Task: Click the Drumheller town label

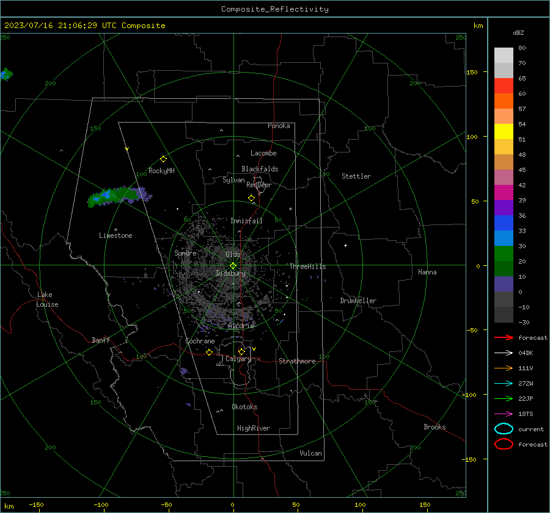Action: (x=358, y=301)
